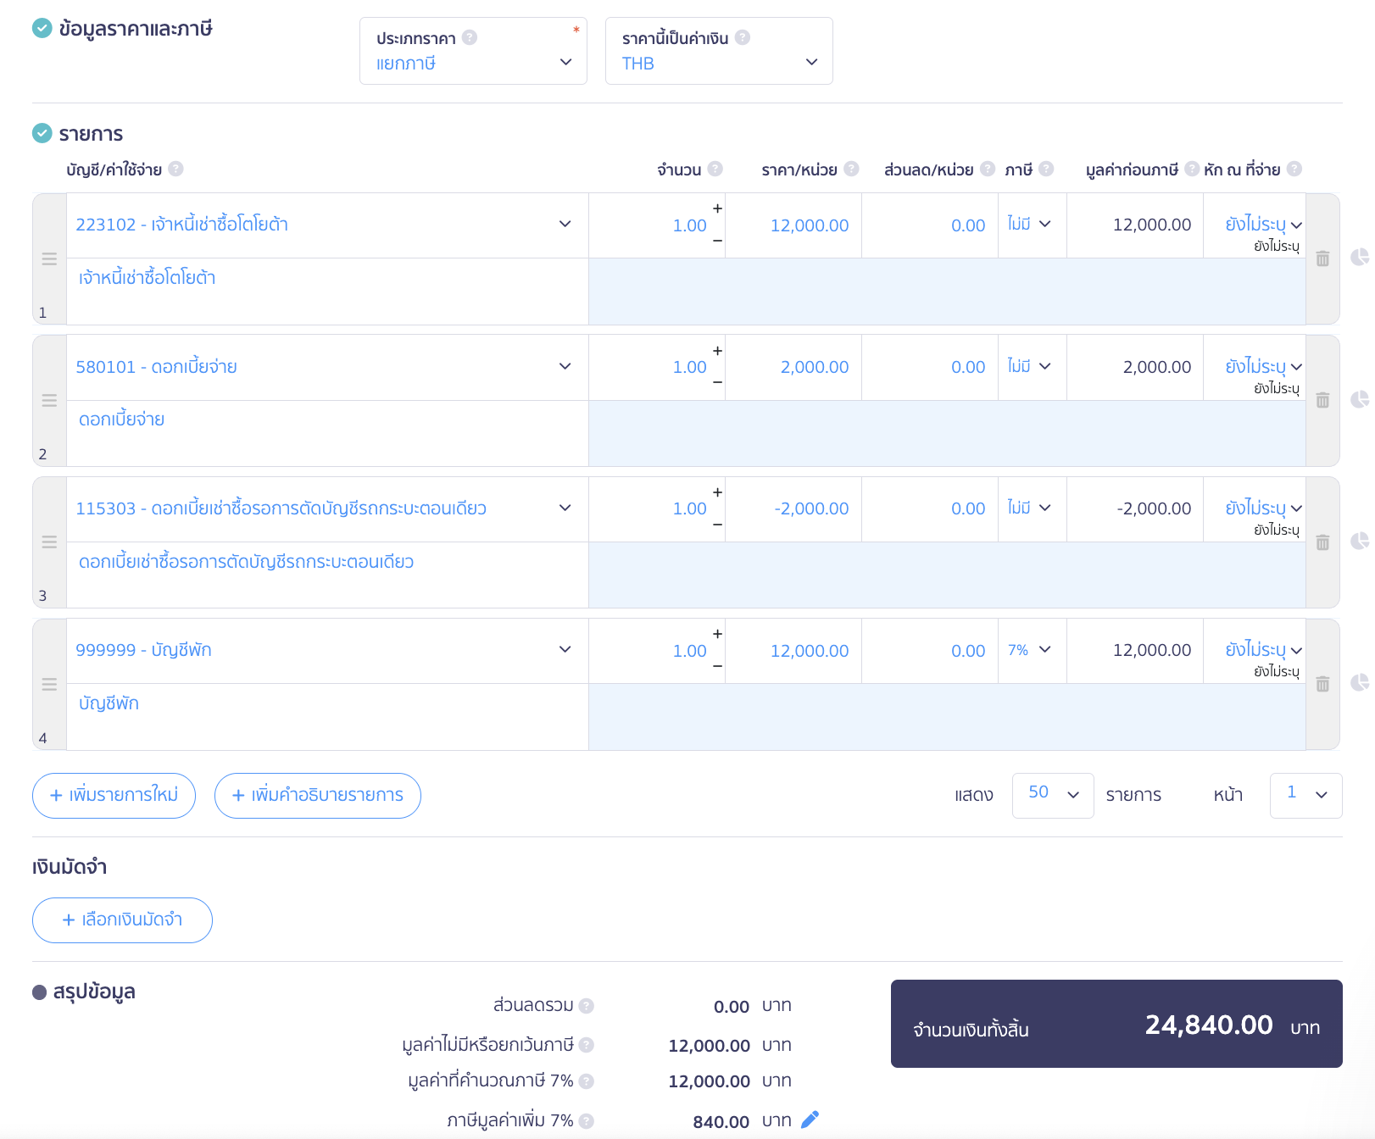Show help for ภาษี column
The height and width of the screenshot is (1139, 1375).
(1046, 169)
